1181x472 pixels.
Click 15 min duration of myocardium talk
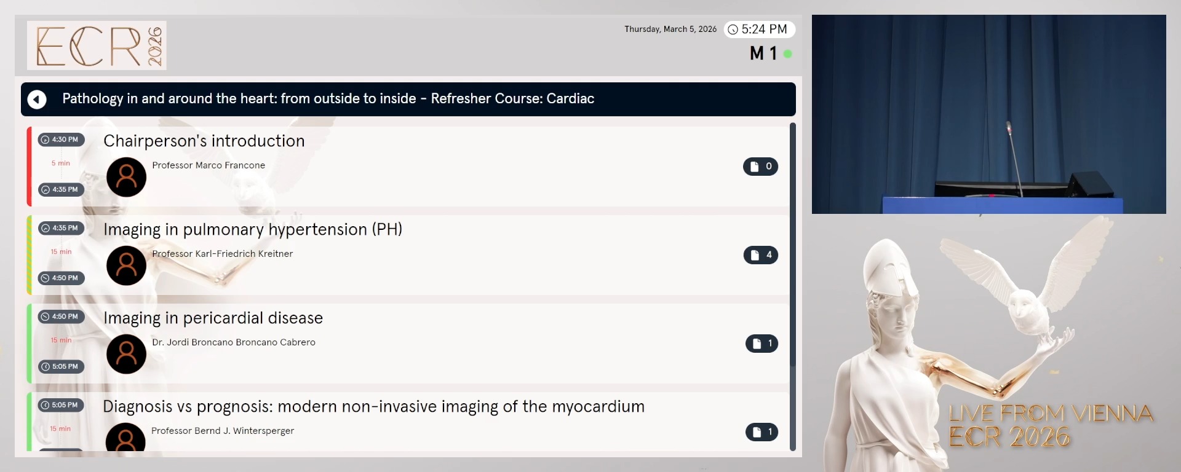[60, 429]
